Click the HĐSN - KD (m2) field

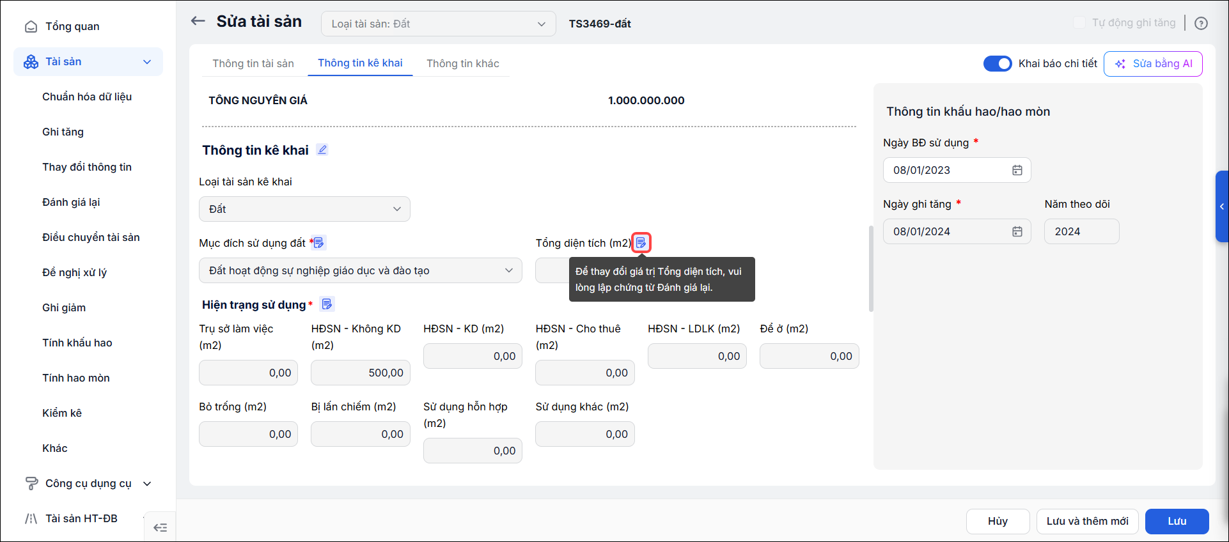[x=473, y=356]
